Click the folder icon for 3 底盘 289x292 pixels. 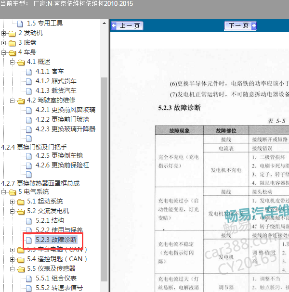pyautogui.click(x=12, y=43)
